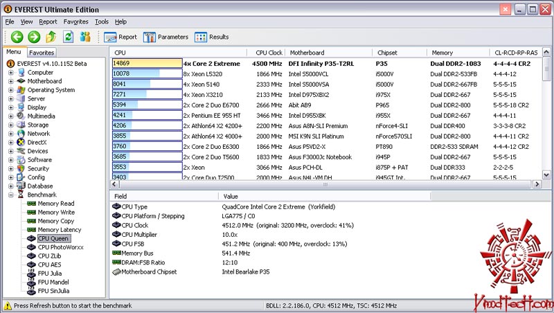The width and height of the screenshot is (554, 313).
Task: Click the users icon in the toolbar
Action: pyautogui.click(x=85, y=37)
